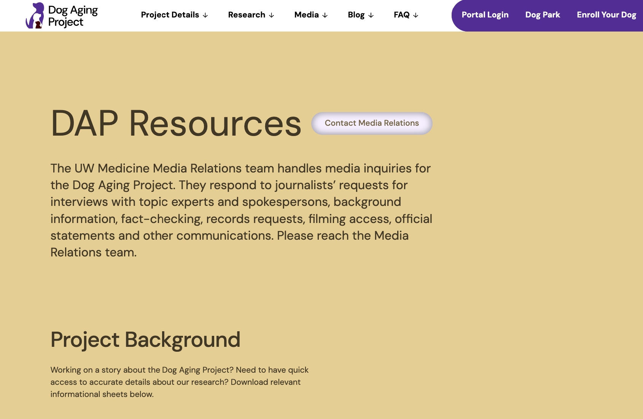Expand the arrow beside Project Details
This screenshot has width=643, height=419.
click(x=205, y=15)
